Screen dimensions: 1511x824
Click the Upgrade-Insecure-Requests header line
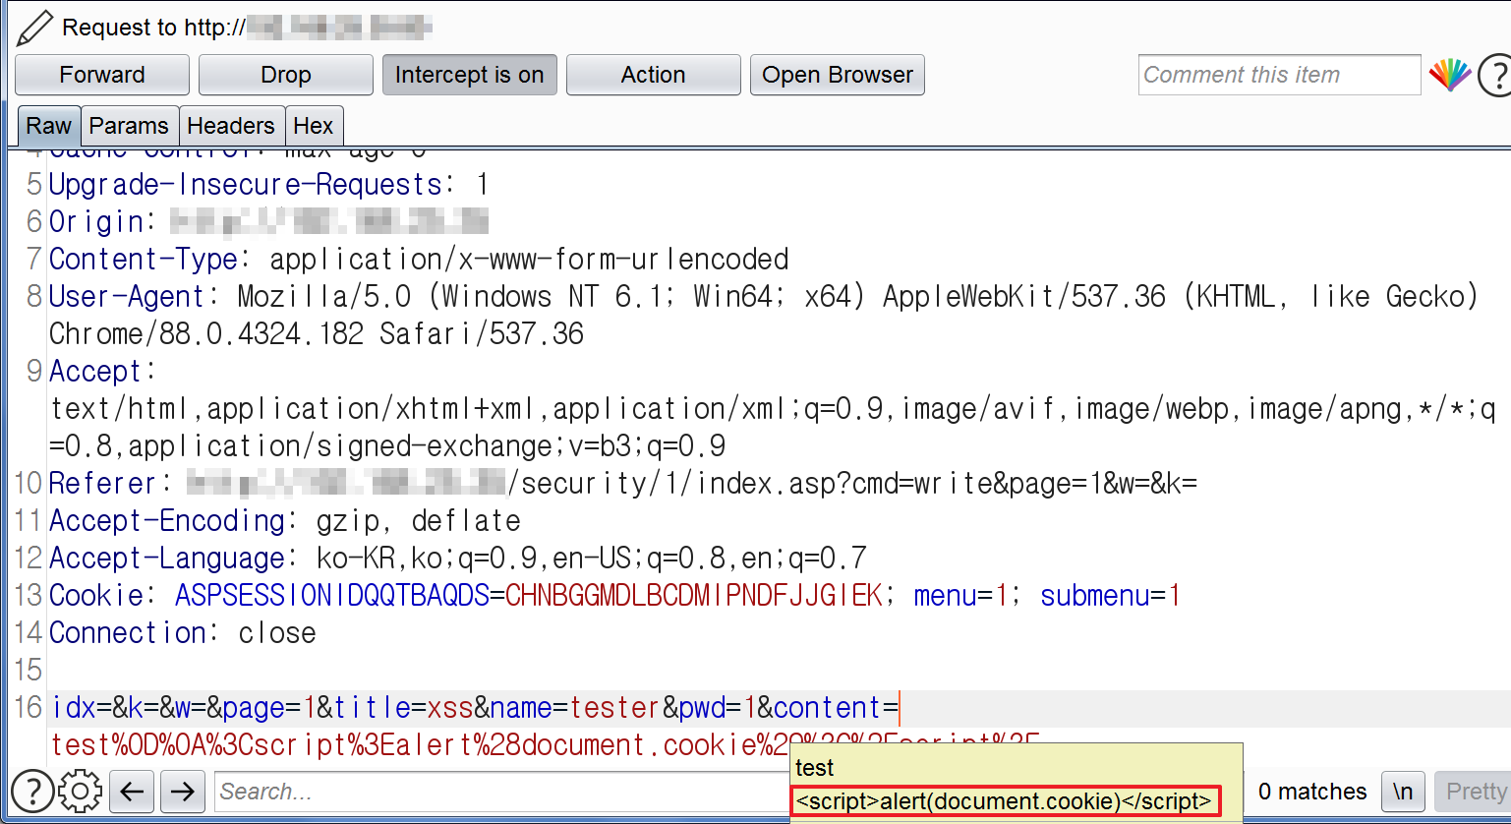pos(268,185)
